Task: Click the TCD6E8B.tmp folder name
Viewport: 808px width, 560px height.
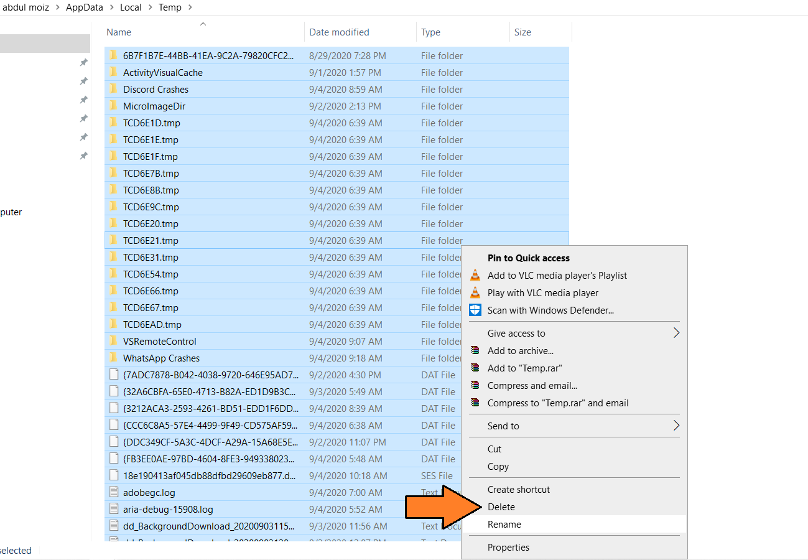Action: 151,190
